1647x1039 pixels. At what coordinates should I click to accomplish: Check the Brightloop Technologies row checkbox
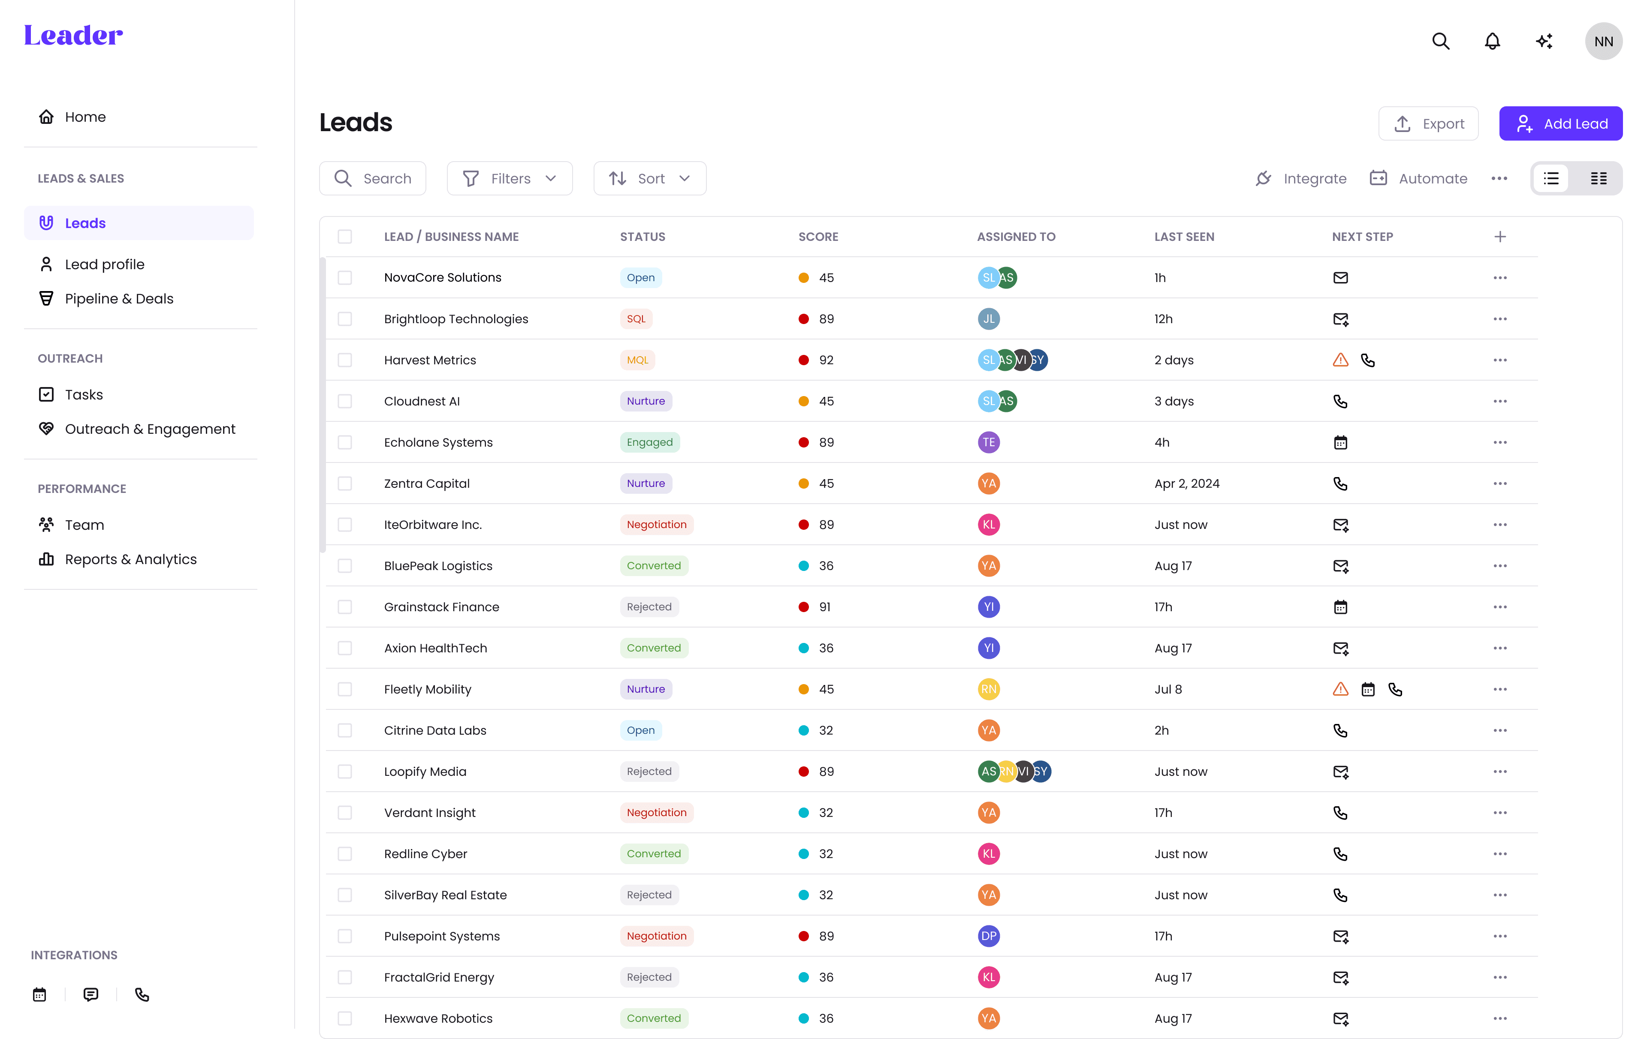pyautogui.click(x=345, y=319)
